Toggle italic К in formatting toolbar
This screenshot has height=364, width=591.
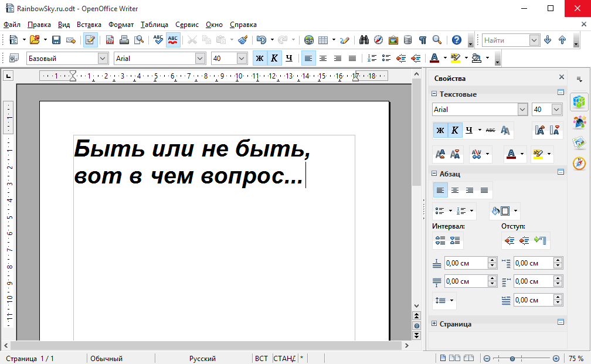274,58
